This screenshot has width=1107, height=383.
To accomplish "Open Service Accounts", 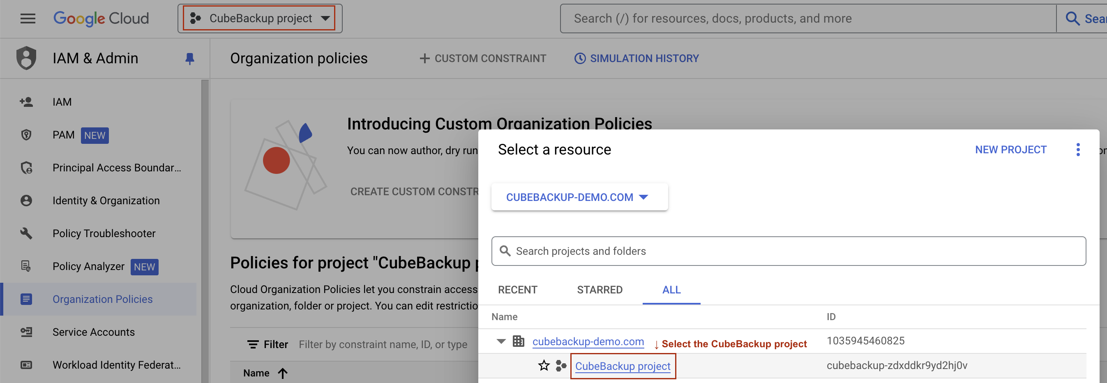I will coord(94,332).
